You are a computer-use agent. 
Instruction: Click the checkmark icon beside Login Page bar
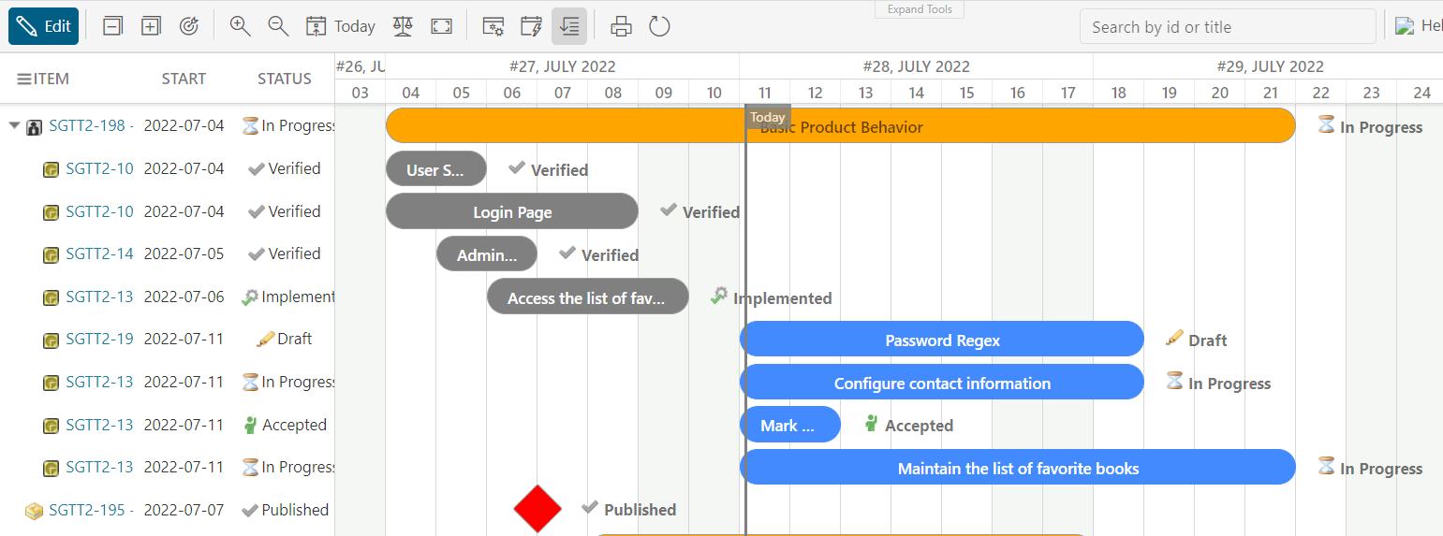[668, 210]
